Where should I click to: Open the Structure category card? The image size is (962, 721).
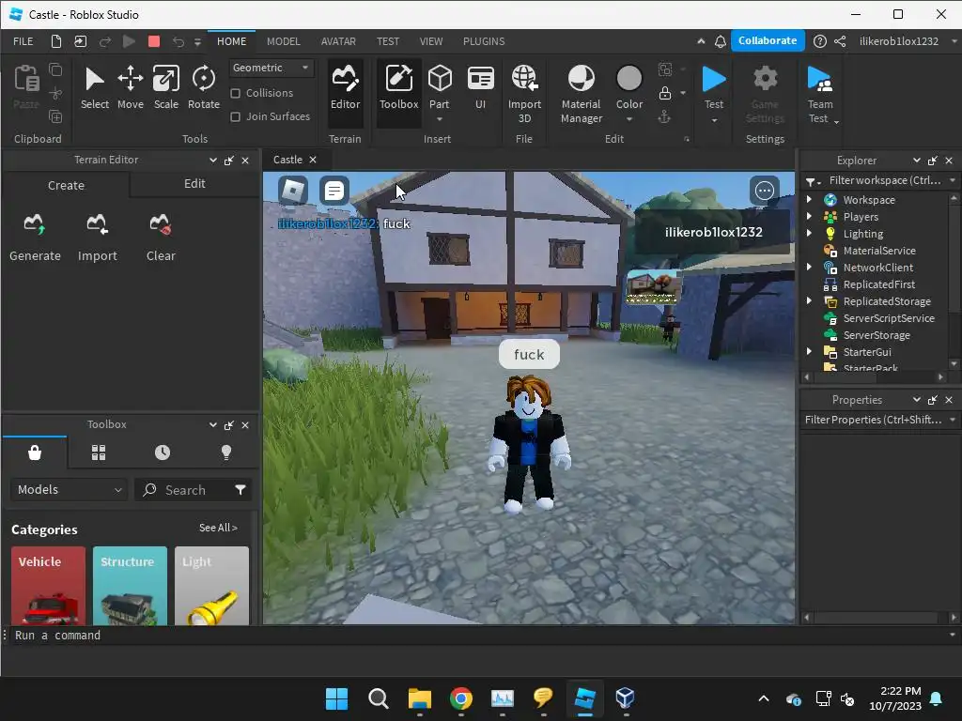(130, 586)
